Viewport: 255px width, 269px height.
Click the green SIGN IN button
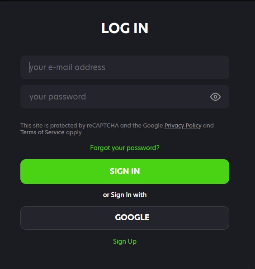(125, 171)
